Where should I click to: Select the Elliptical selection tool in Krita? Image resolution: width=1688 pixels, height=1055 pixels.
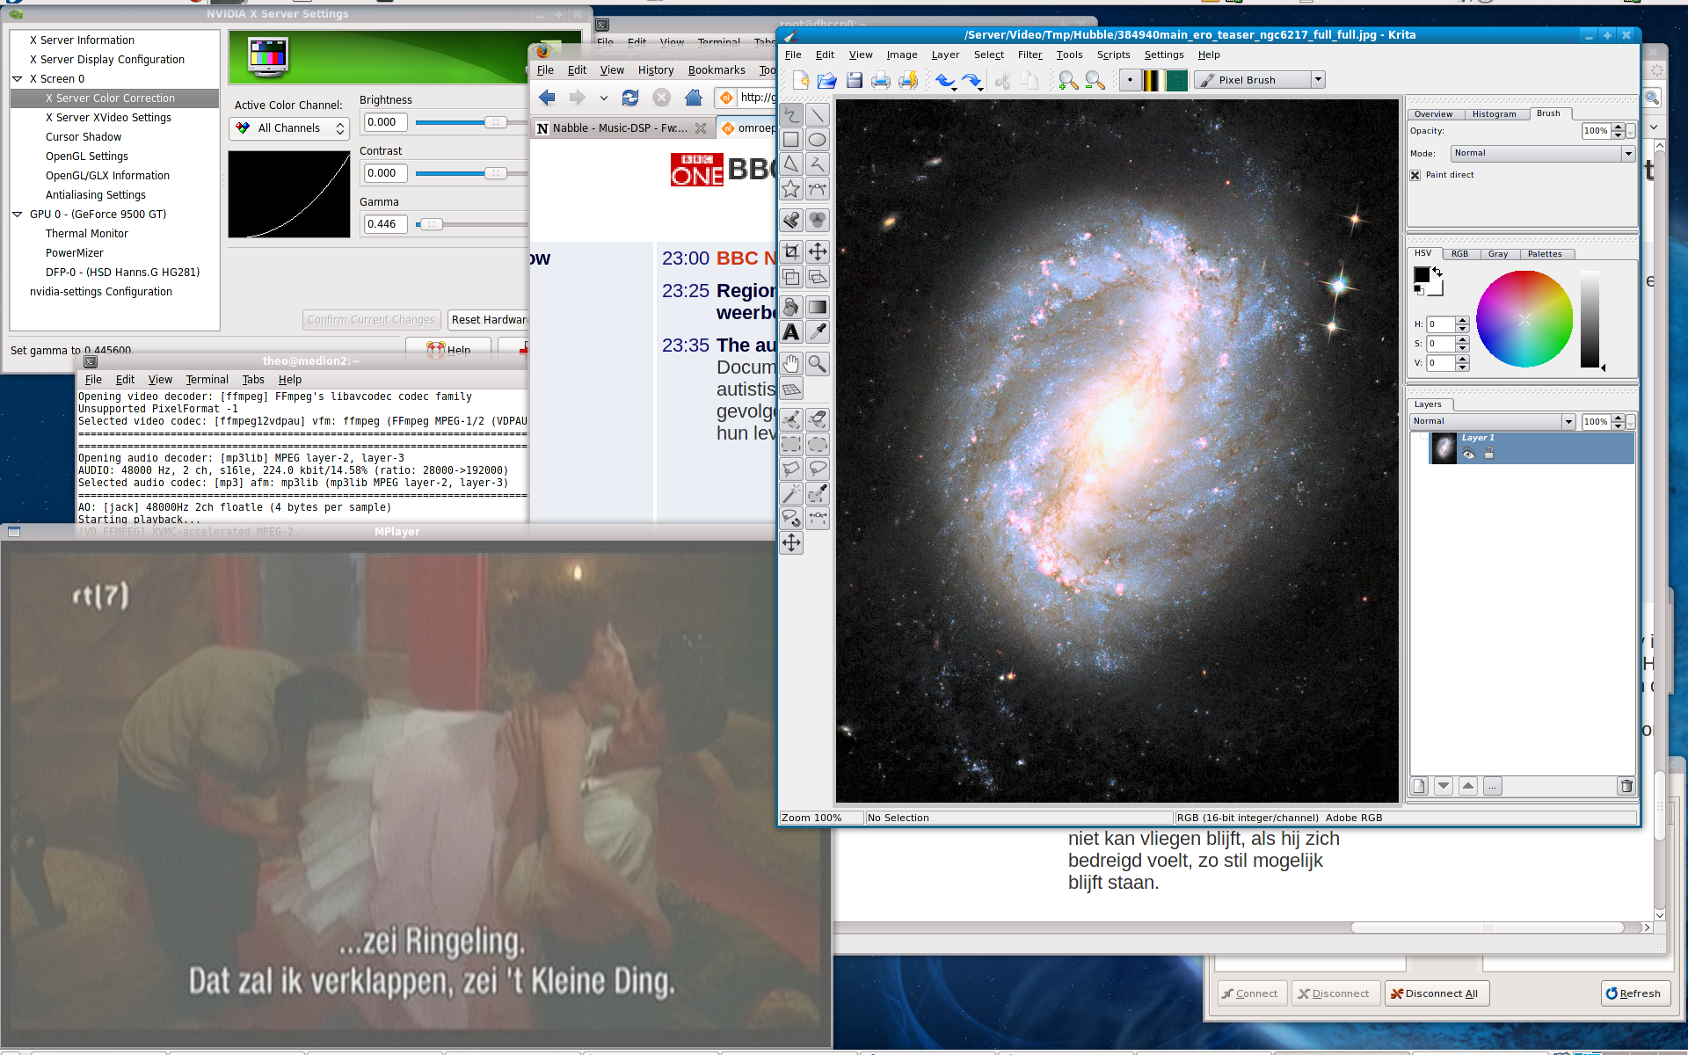pos(818,444)
